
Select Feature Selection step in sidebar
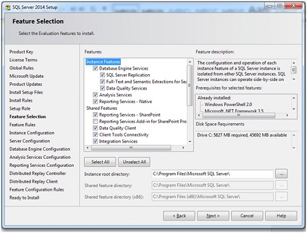(28, 116)
